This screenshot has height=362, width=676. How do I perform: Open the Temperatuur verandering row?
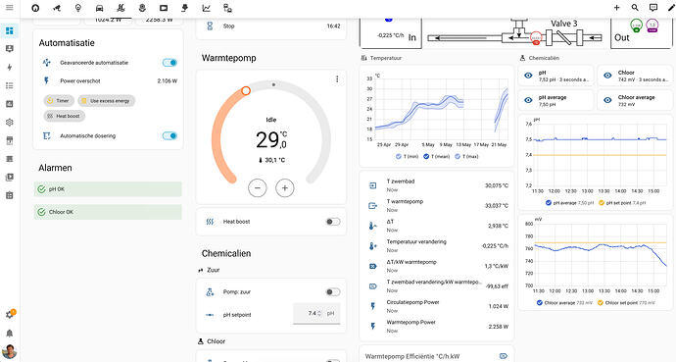click(x=437, y=246)
